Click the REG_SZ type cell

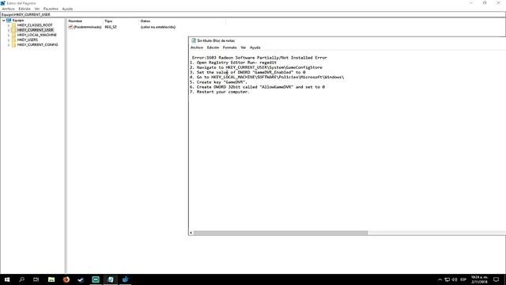111,27
